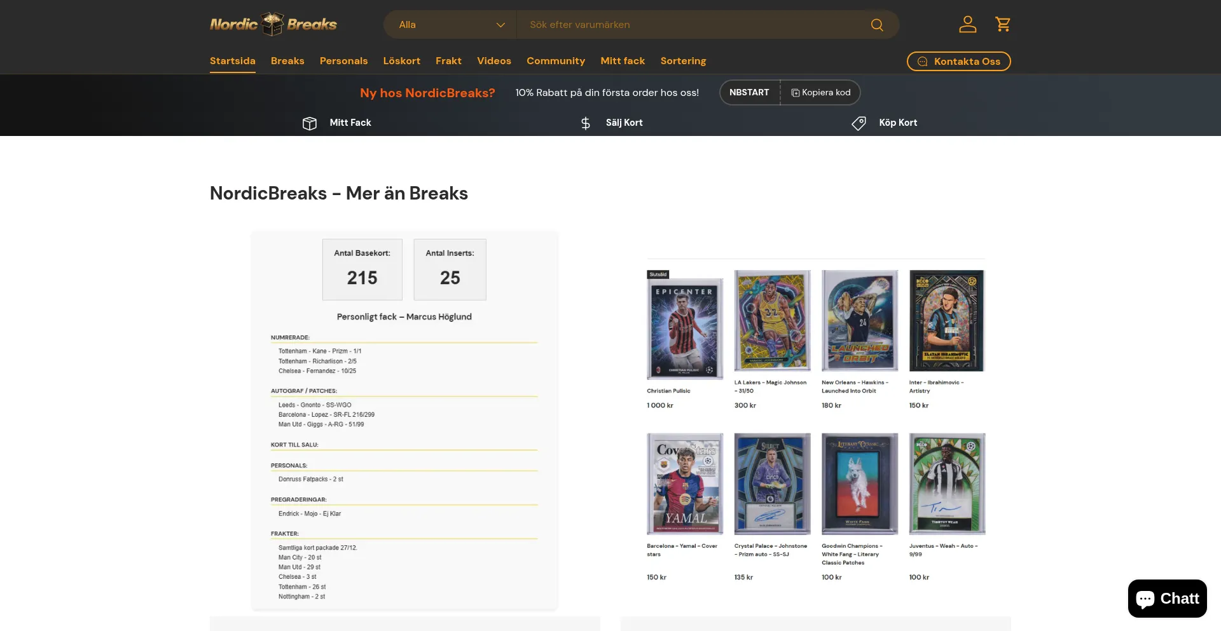Click the Kontakta Oss button
The width and height of the screenshot is (1221, 631).
958,61
